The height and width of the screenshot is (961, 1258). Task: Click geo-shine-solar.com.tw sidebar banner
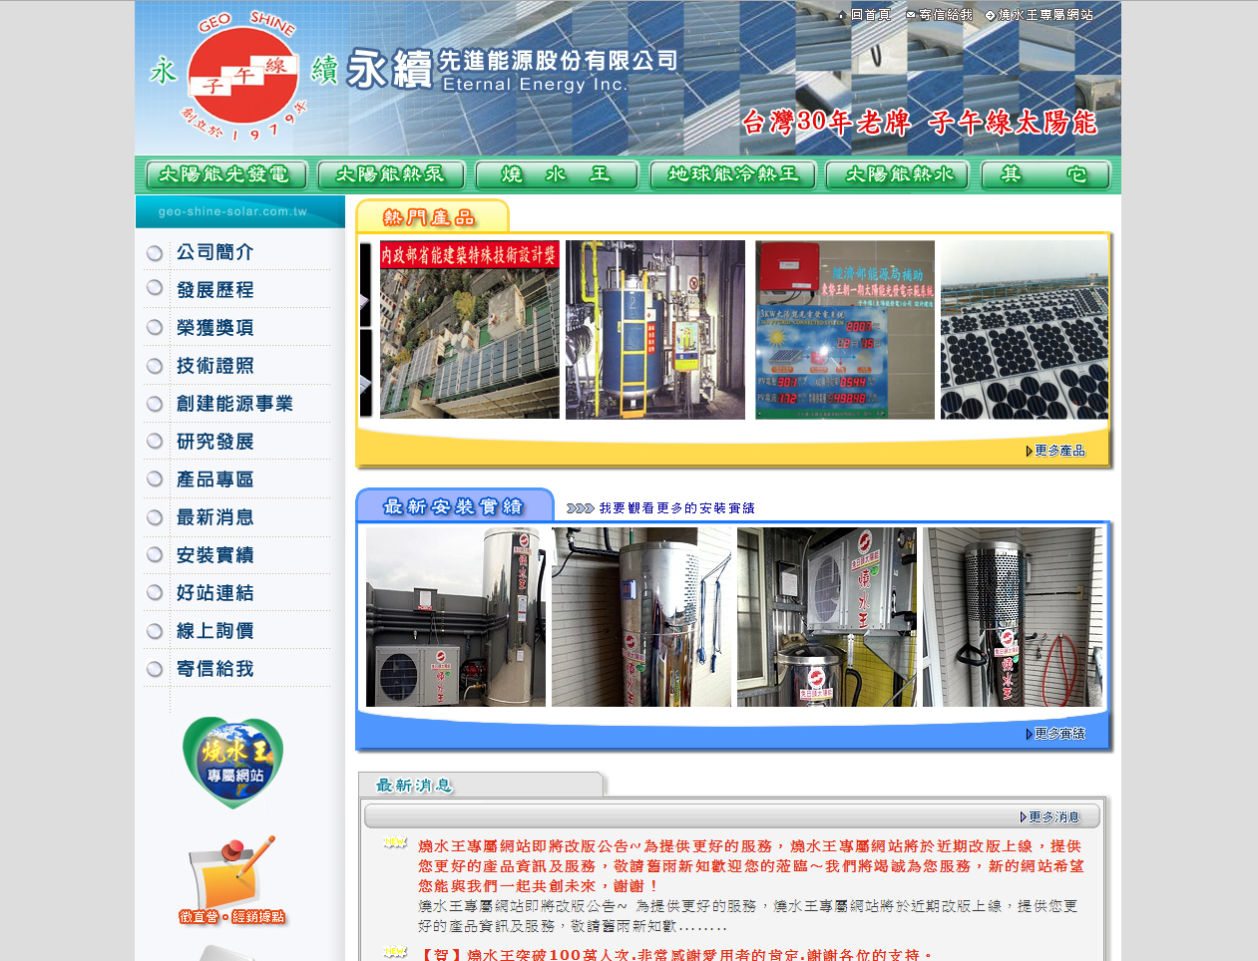pos(240,211)
